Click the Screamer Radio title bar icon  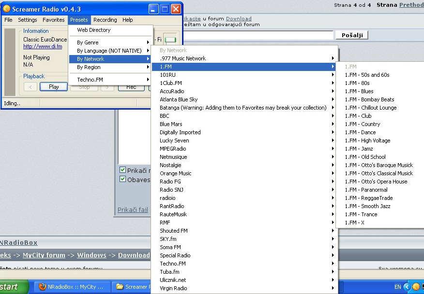click(x=6, y=9)
